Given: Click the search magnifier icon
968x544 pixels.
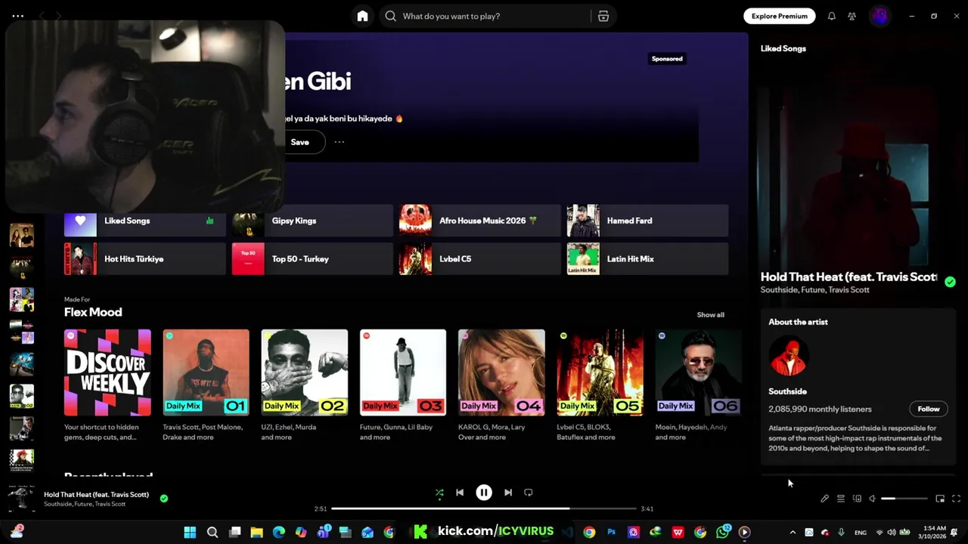Looking at the screenshot, I should (x=390, y=16).
